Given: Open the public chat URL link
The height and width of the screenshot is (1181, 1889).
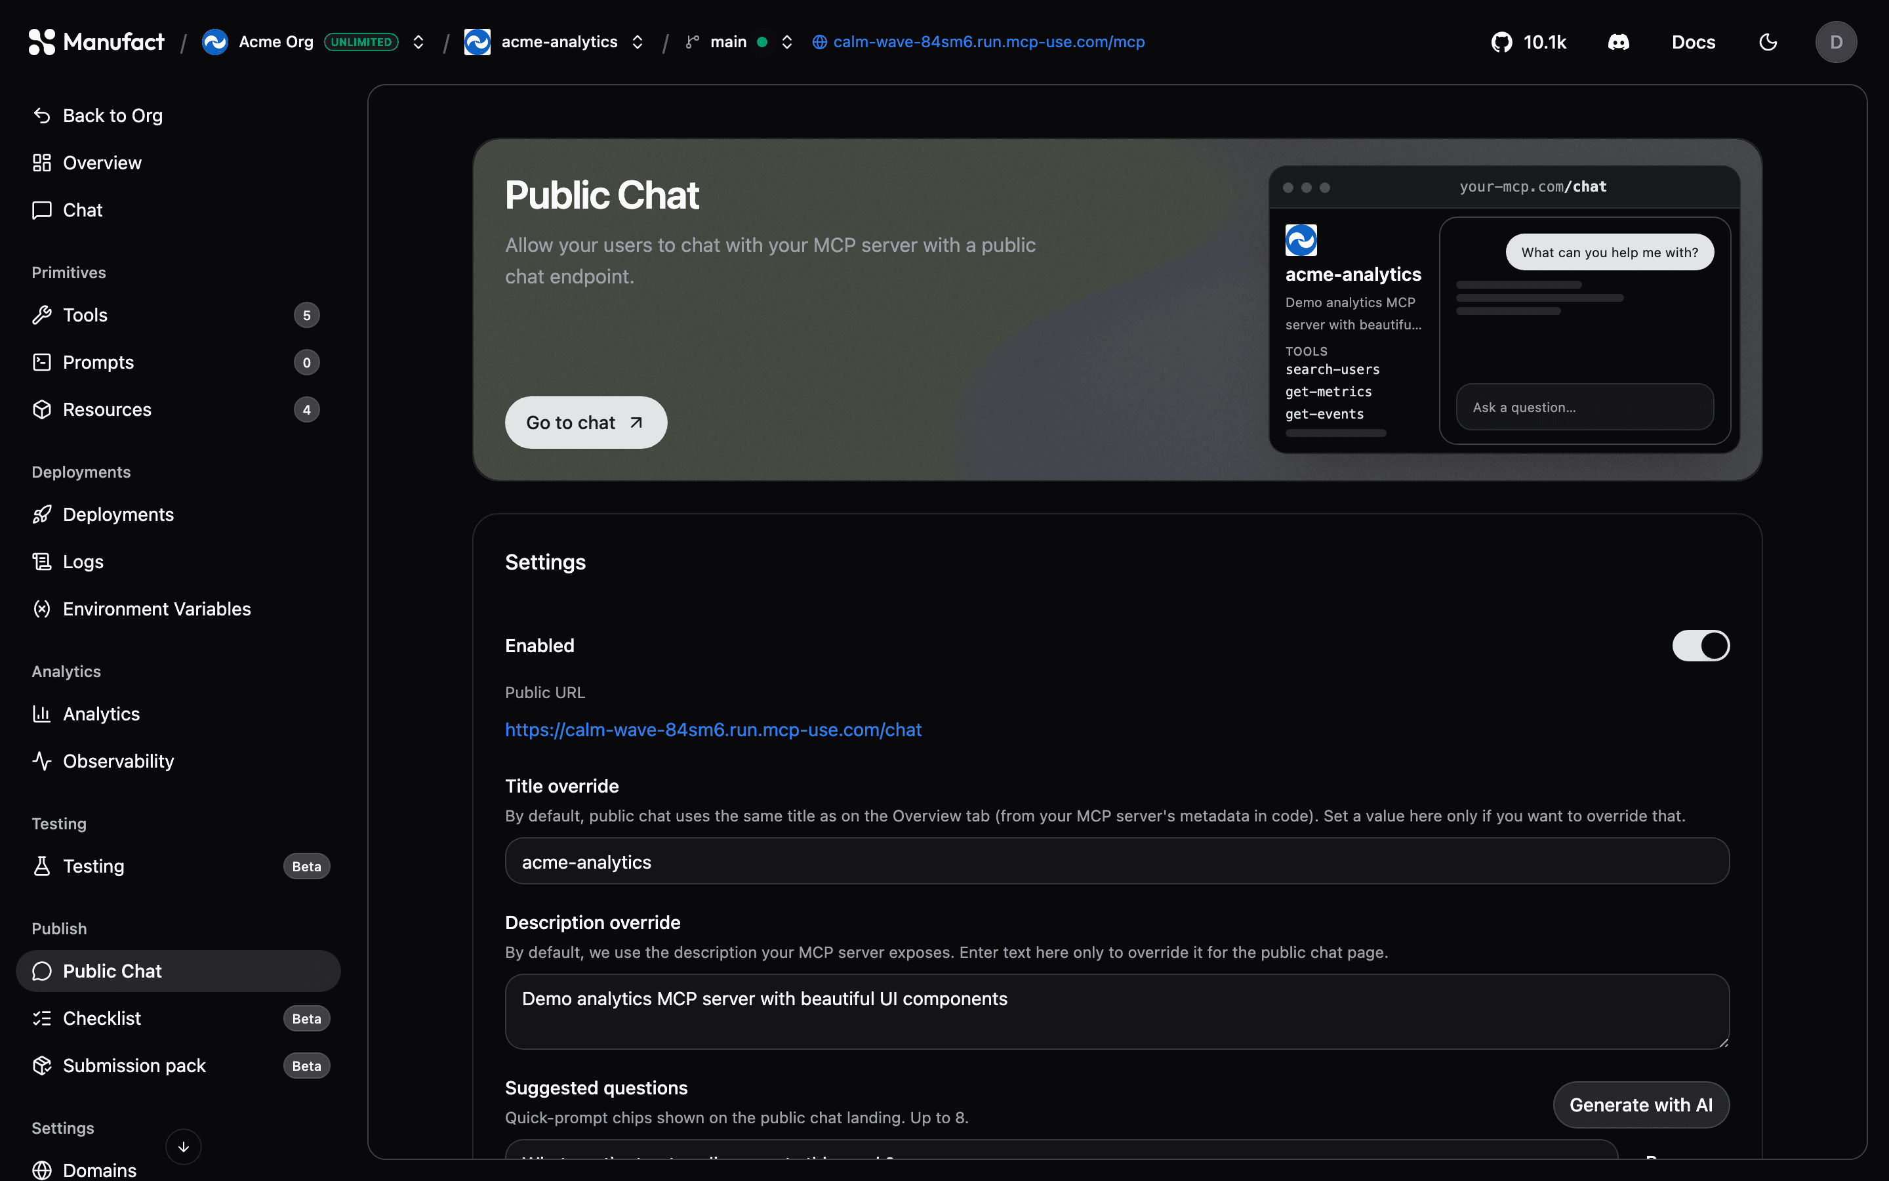Looking at the screenshot, I should pyautogui.click(x=714, y=730).
